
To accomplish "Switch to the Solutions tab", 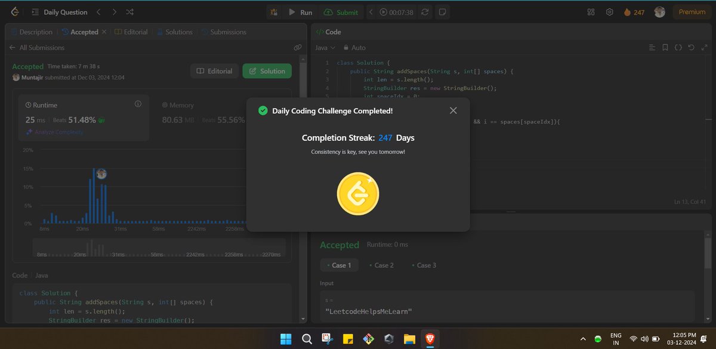I will 175,32.
